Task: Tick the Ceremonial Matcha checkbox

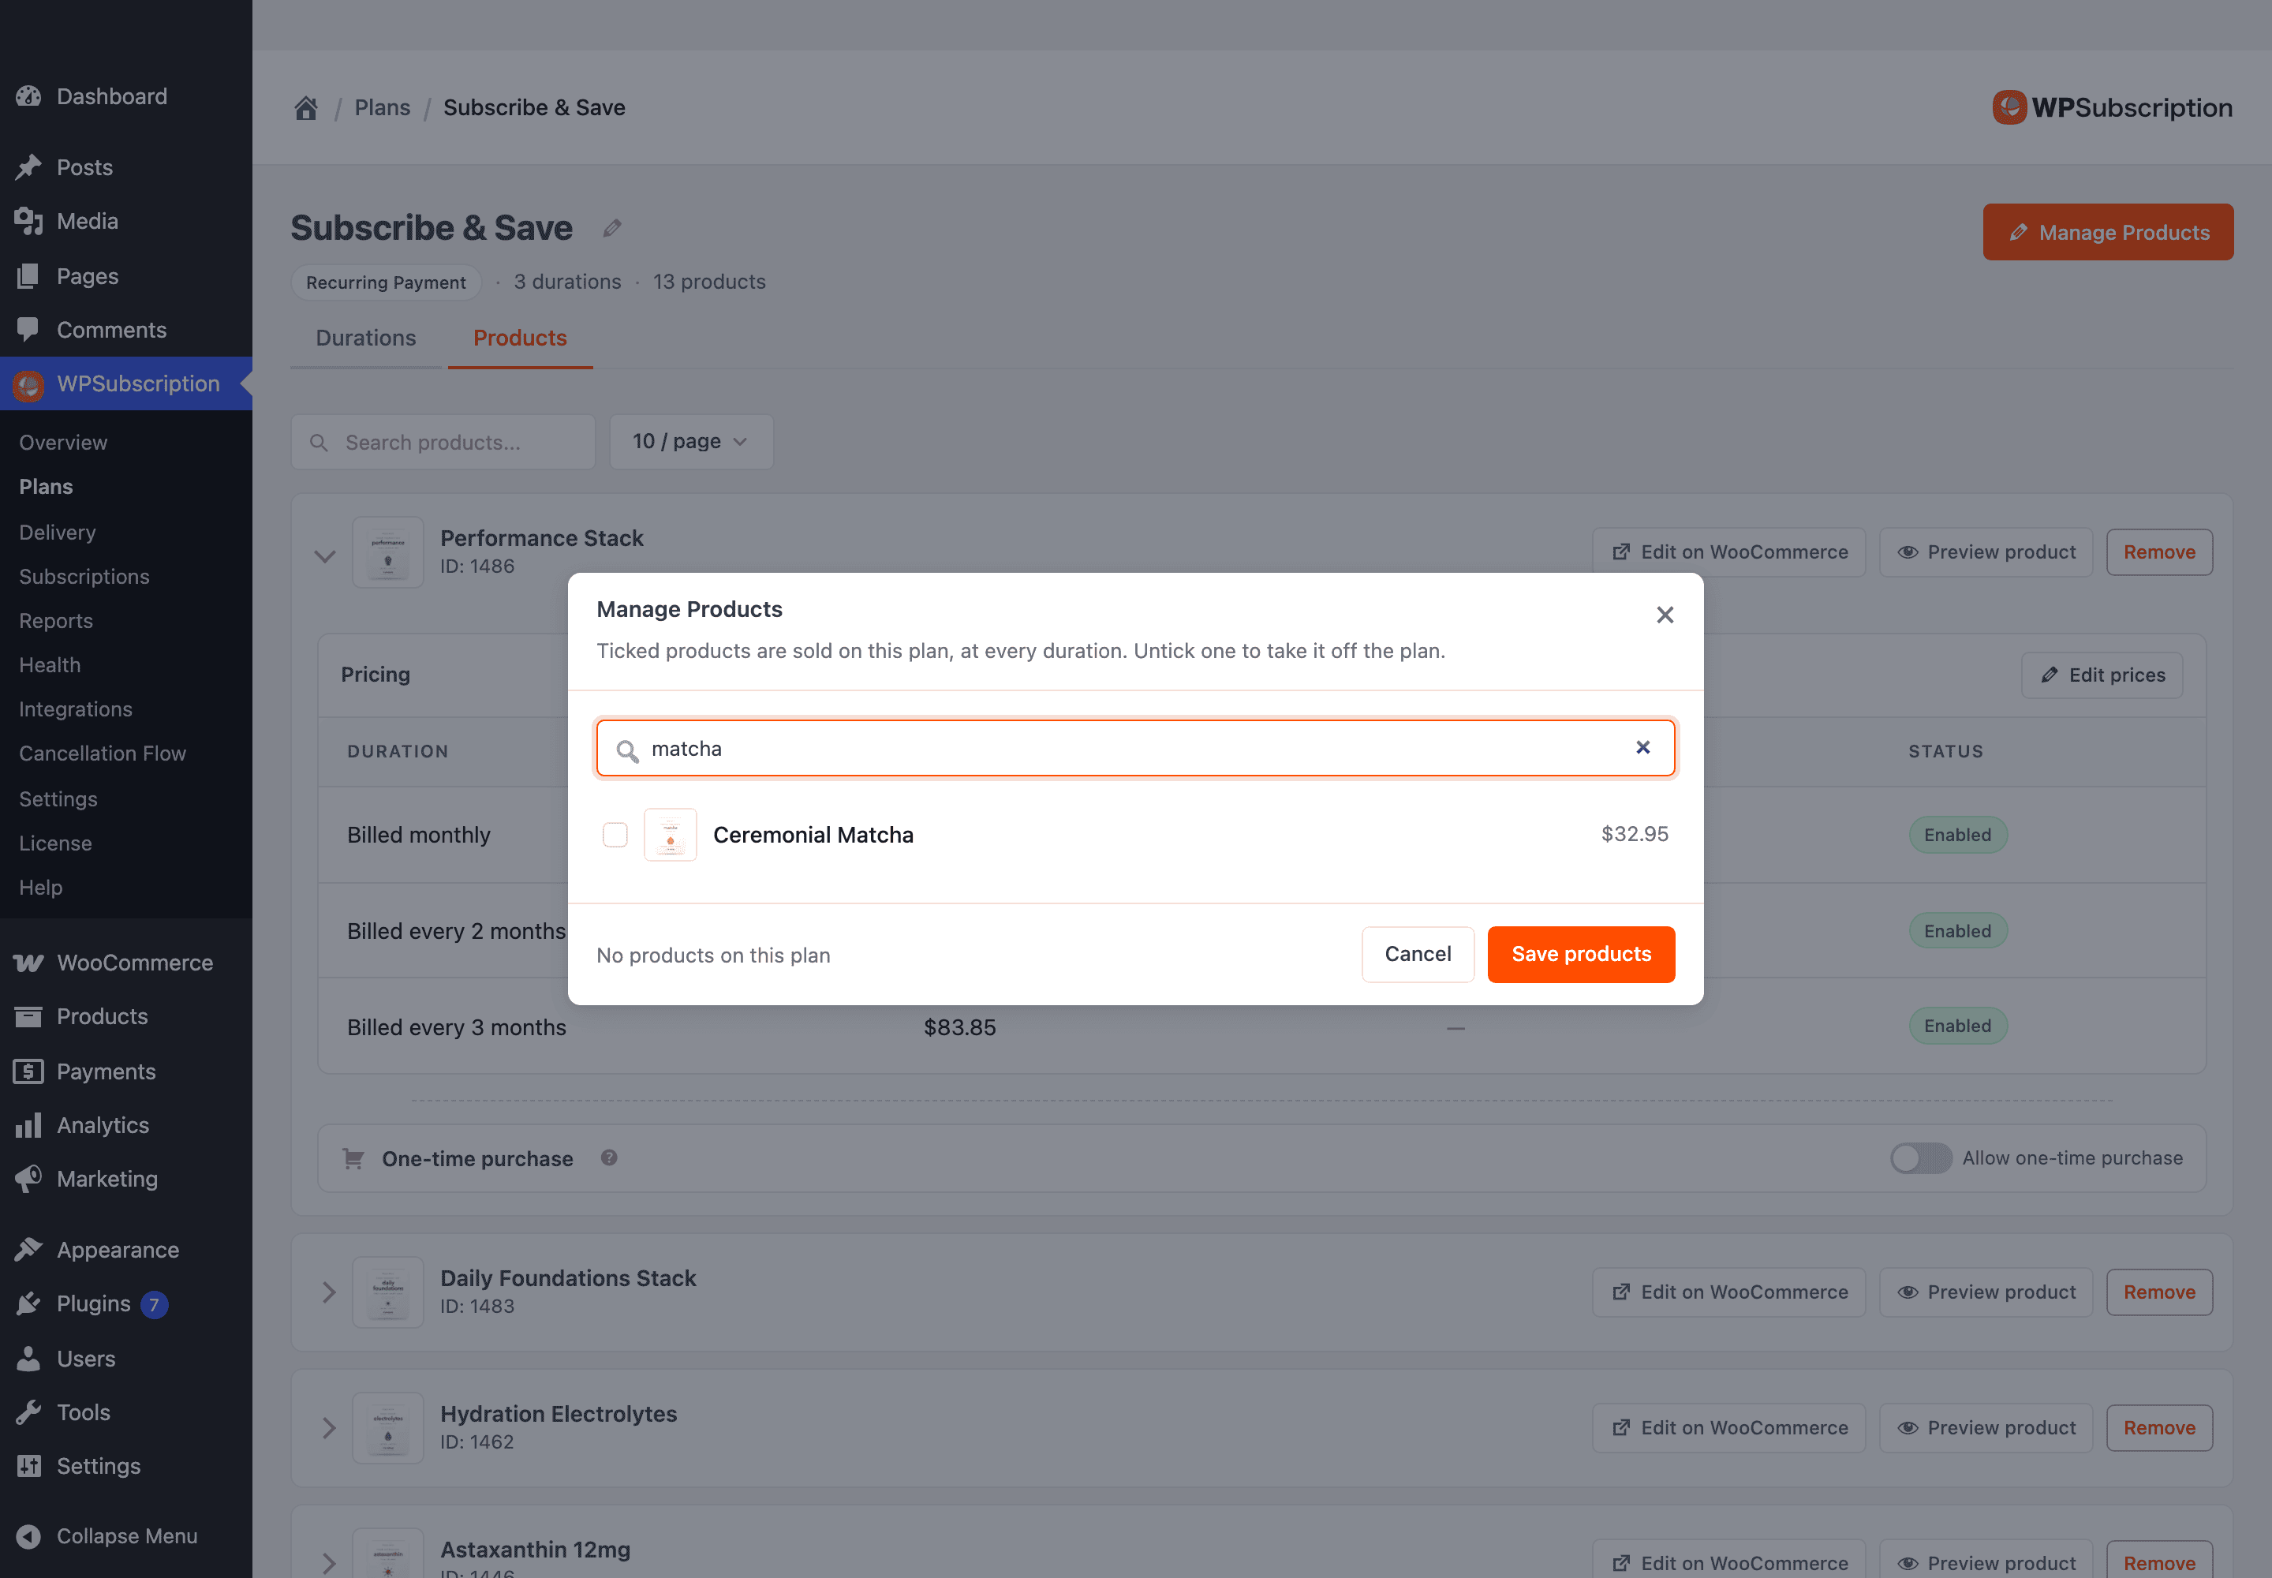Action: 615,835
